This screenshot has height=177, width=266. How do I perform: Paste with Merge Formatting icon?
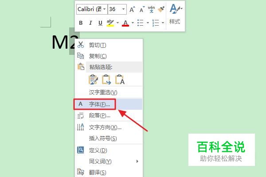pyautogui.click(x=106, y=80)
